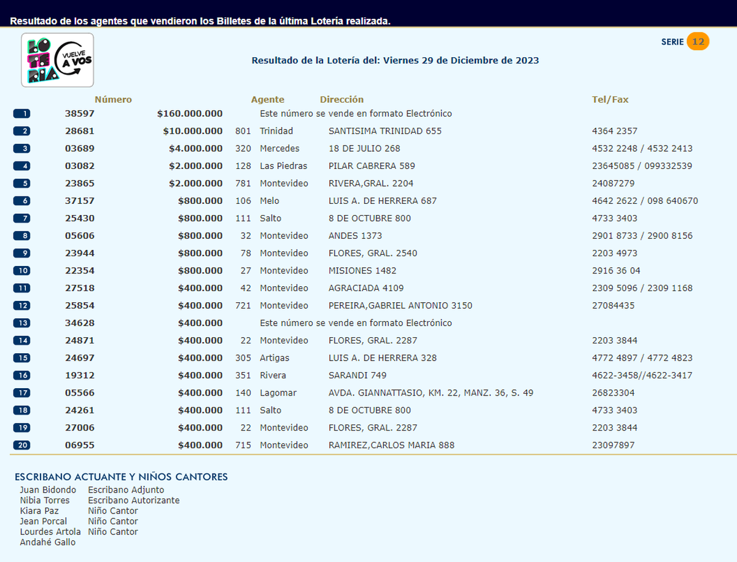Click the $160.000.000 prize amount
The width and height of the screenshot is (737, 562).
click(190, 114)
